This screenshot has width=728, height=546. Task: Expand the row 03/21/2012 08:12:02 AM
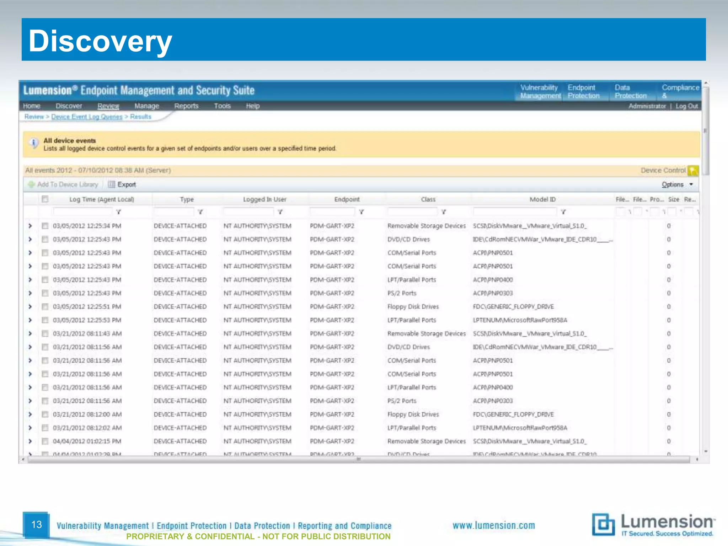(x=30, y=428)
